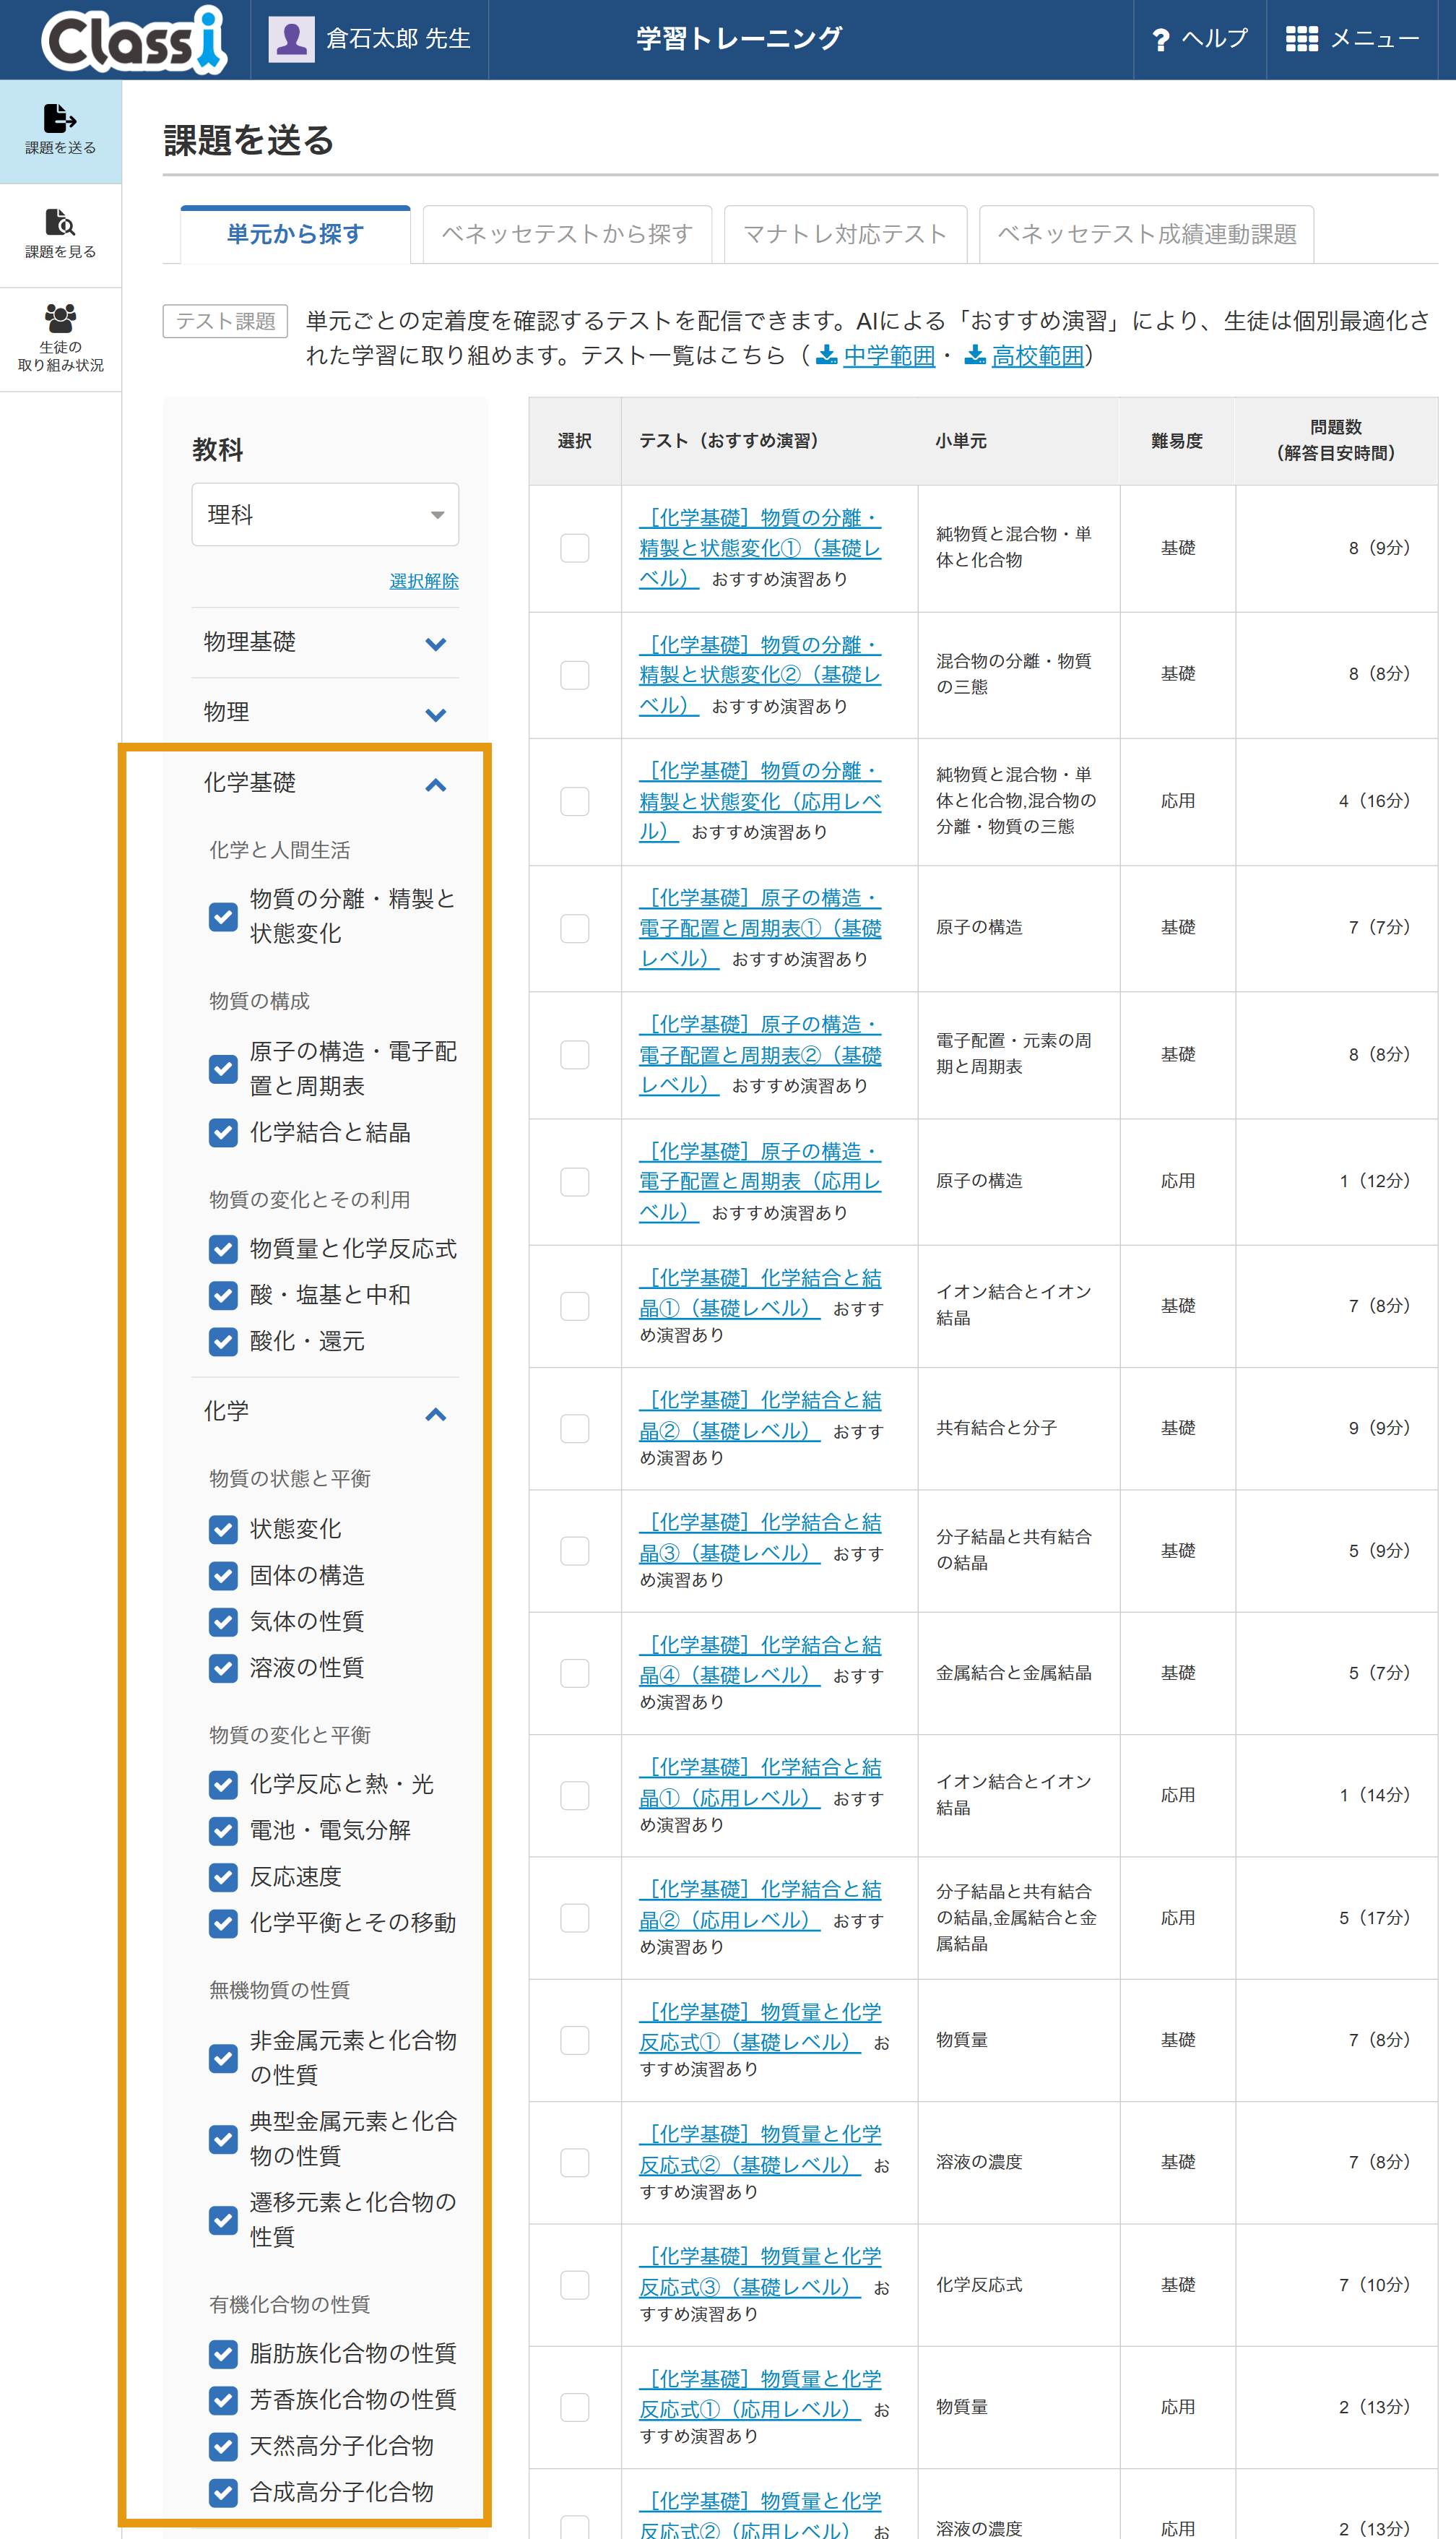Uncheck 化学平衡とその移動 checkbox
Image resolution: width=1456 pixels, height=2539 pixels.
(223, 1923)
